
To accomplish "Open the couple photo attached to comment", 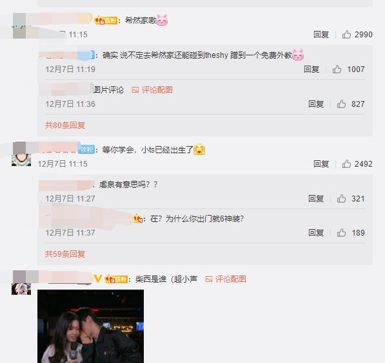I will click(90, 326).
